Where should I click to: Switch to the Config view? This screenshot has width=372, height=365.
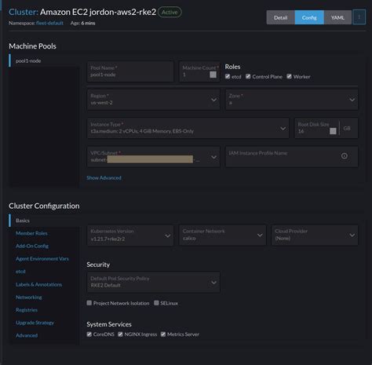pos(309,17)
